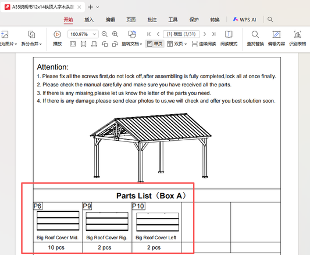Viewport: 310px width, 255px height.
Task: Click the "2 pcs" cell under P10
Action: click(156, 247)
